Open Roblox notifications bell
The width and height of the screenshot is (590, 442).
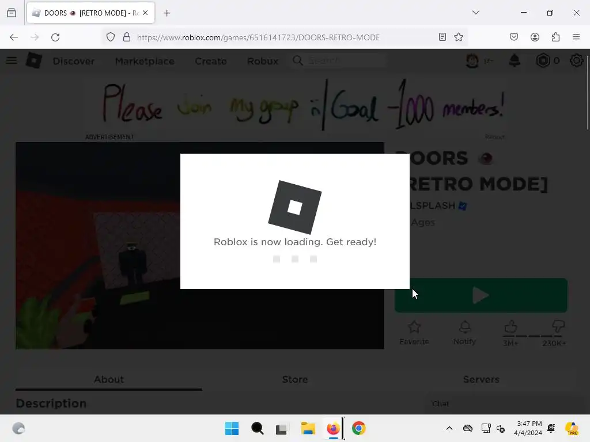(x=515, y=60)
